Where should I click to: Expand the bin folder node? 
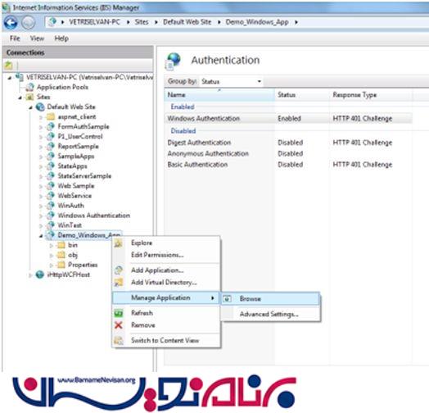(51, 245)
